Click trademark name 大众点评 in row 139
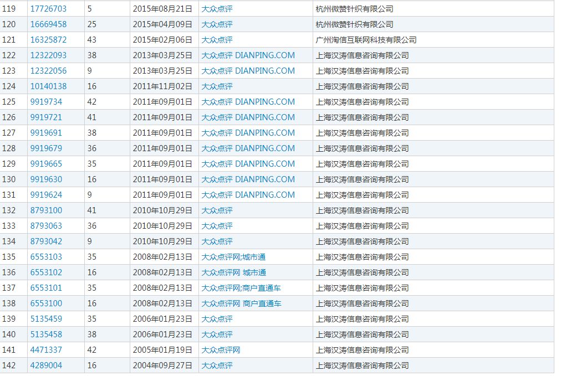 [x=217, y=319]
